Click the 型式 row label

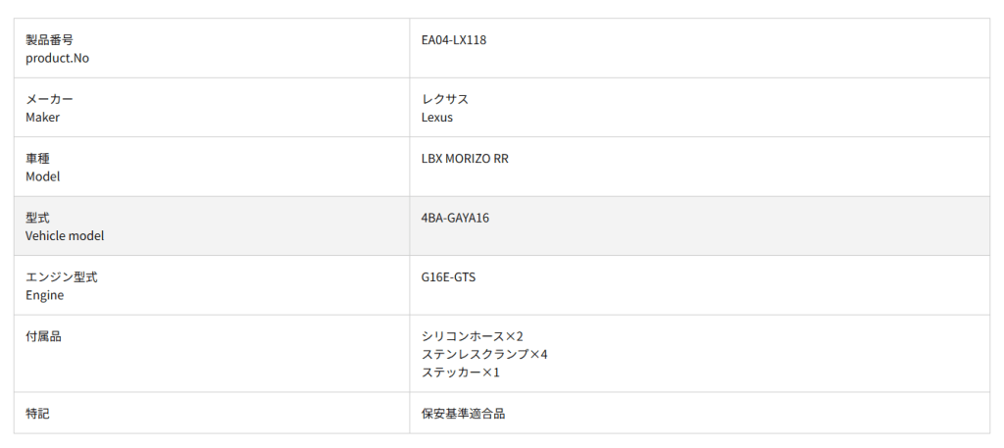(38, 218)
